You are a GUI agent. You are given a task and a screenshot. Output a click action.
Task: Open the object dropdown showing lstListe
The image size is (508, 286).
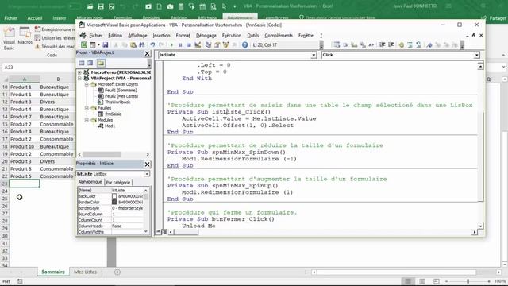click(x=314, y=55)
